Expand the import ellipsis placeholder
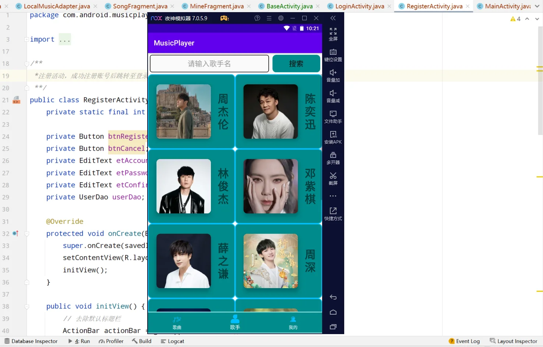 (65, 39)
